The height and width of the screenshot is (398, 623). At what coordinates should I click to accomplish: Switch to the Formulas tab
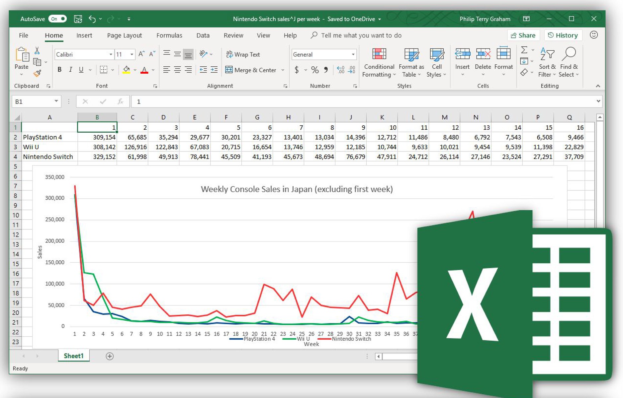[x=169, y=35]
